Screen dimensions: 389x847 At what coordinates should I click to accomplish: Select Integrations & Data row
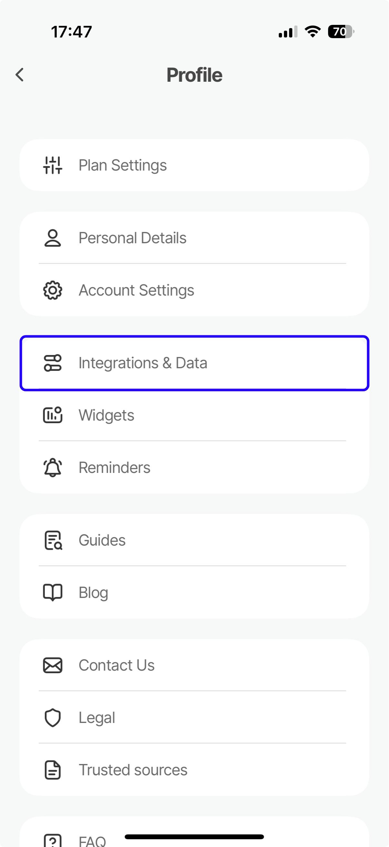click(194, 363)
